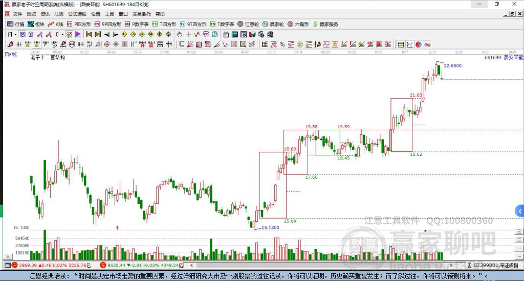
Task: Click the status bar scroll left arrow
Action: [191, 265]
